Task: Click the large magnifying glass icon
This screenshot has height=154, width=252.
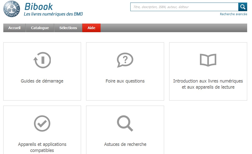Action: pos(125,124)
